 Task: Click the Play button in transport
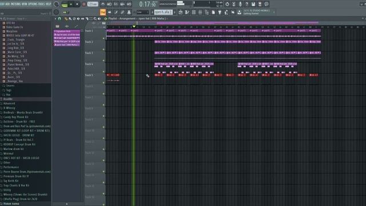(71, 4)
